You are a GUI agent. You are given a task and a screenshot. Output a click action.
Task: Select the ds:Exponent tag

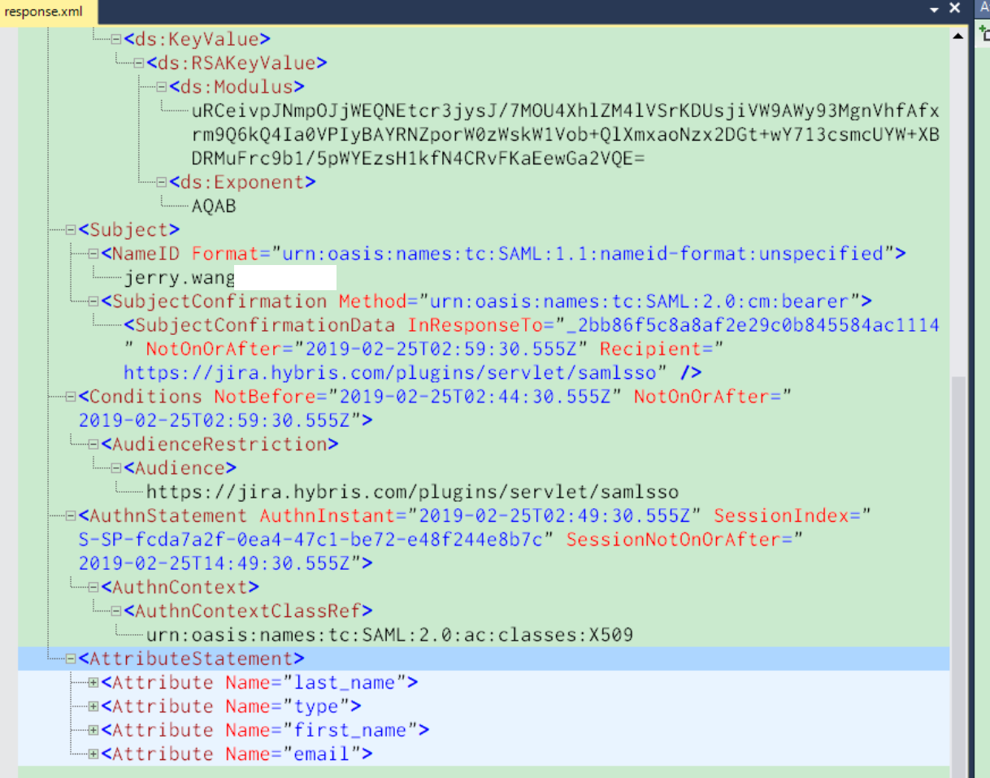[x=243, y=182]
